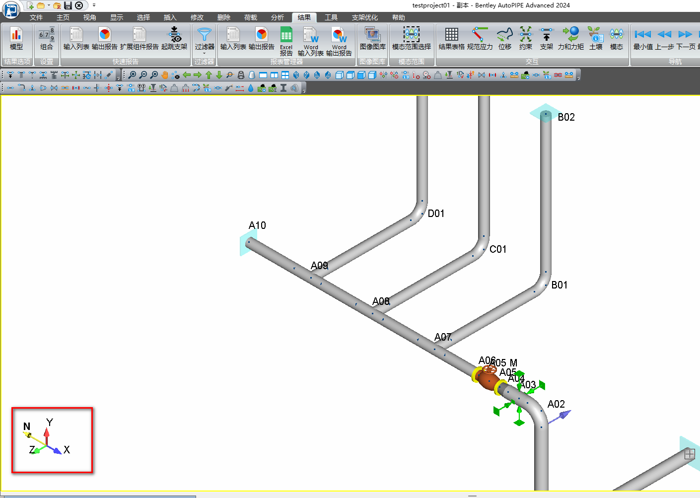Go to 下一页 next result

pyautogui.click(x=686, y=39)
